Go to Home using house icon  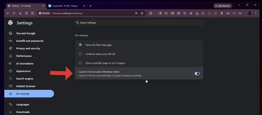tap(20, 13)
